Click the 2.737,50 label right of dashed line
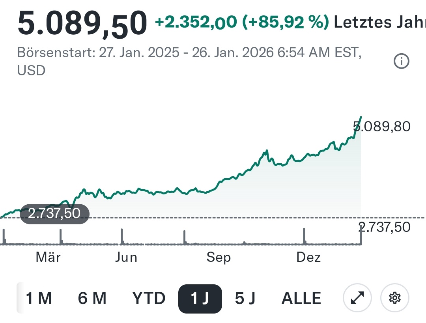The width and height of the screenshot is (426, 323). 385,227
